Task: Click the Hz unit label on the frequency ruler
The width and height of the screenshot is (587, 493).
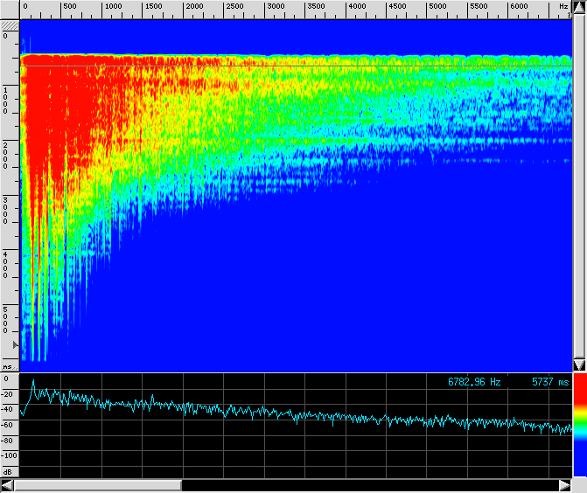Action: (563, 7)
